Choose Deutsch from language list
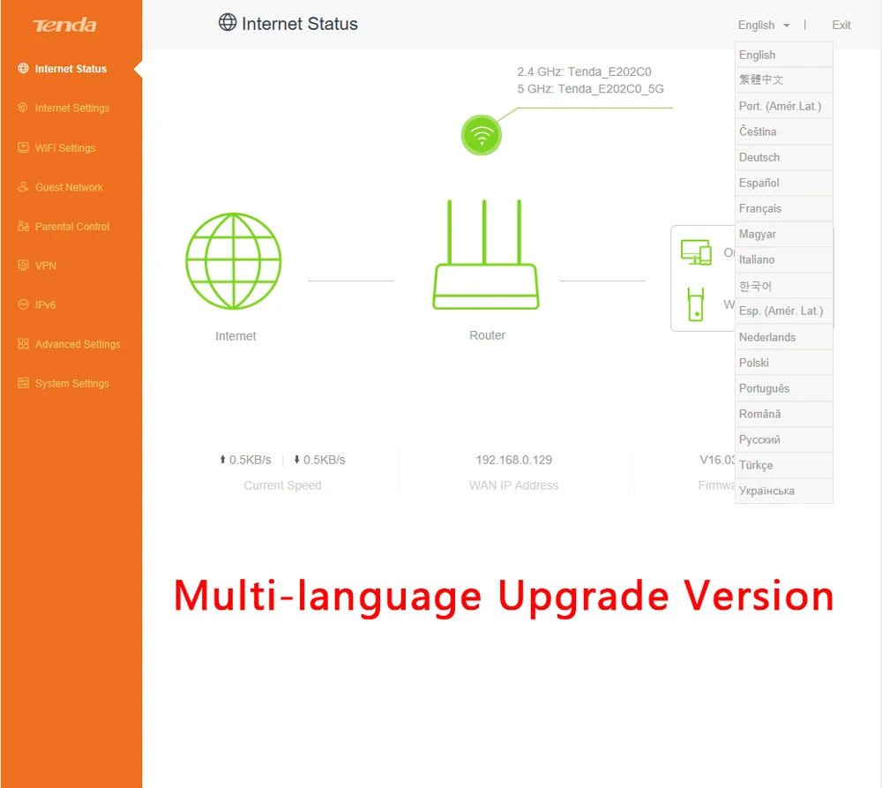882x788 pixels. click(783, 157)
